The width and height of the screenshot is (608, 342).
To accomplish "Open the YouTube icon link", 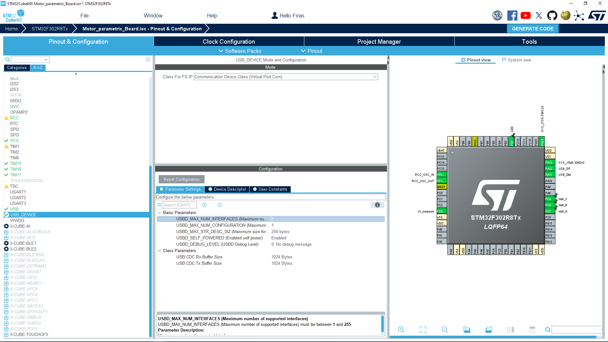I will click(526, 16).
